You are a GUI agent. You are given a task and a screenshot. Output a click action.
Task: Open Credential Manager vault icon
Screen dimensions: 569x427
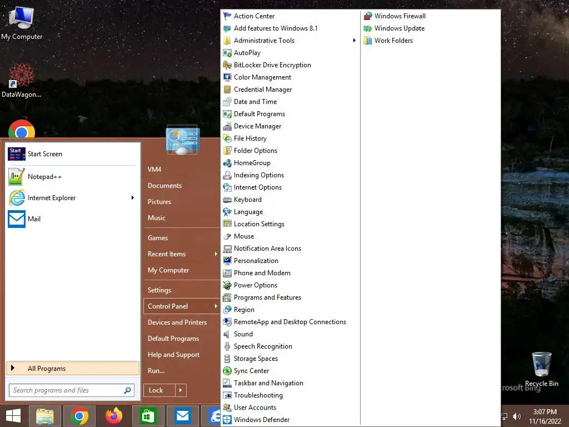coord(227,90)
